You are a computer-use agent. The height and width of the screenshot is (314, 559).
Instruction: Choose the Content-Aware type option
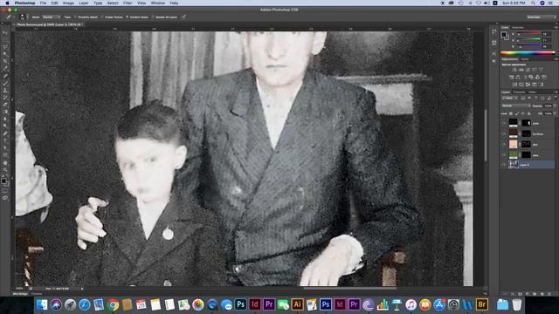(138, 17)
